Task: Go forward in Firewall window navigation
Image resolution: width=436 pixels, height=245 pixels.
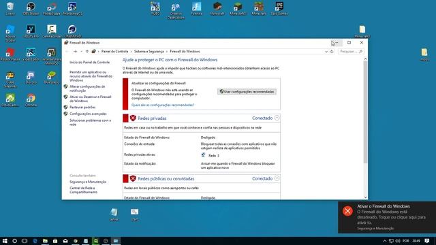Action: click(x=75, y=52)
